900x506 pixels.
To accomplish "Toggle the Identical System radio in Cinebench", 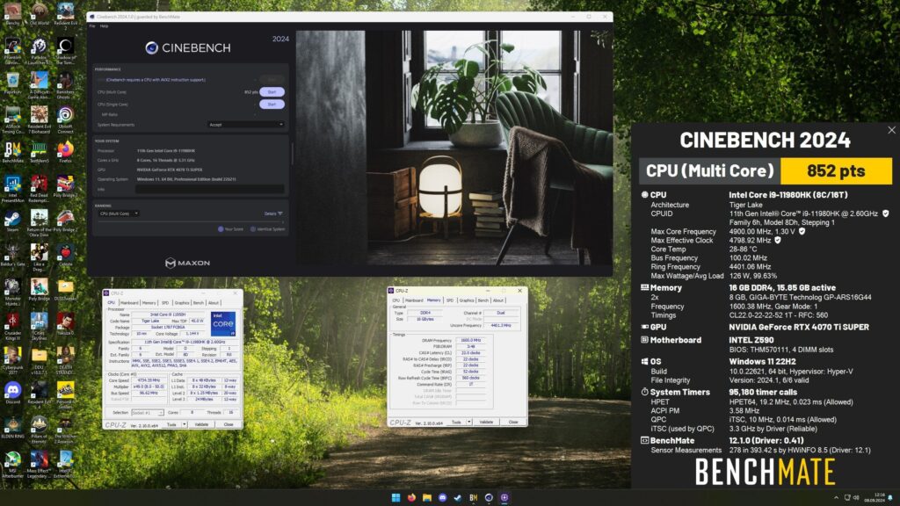I will point(252,229).
